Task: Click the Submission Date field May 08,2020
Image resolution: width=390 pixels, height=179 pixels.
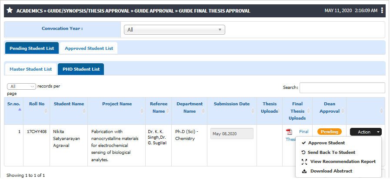Action: [x=232, y=133]
